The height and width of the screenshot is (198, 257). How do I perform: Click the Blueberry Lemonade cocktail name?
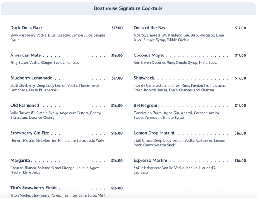click(x=31, y=78)
